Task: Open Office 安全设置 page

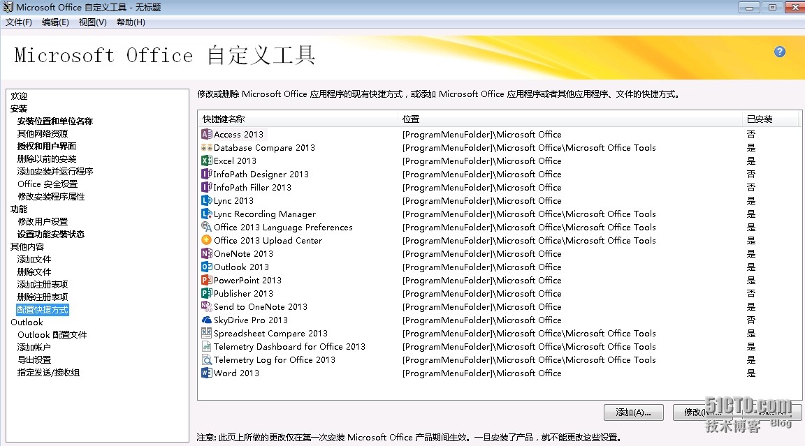Action: pos(48,184)
